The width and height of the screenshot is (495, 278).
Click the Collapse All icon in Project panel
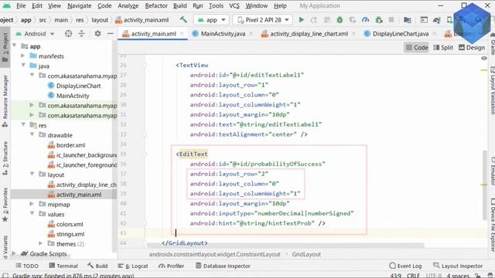(x=81, y=33)
